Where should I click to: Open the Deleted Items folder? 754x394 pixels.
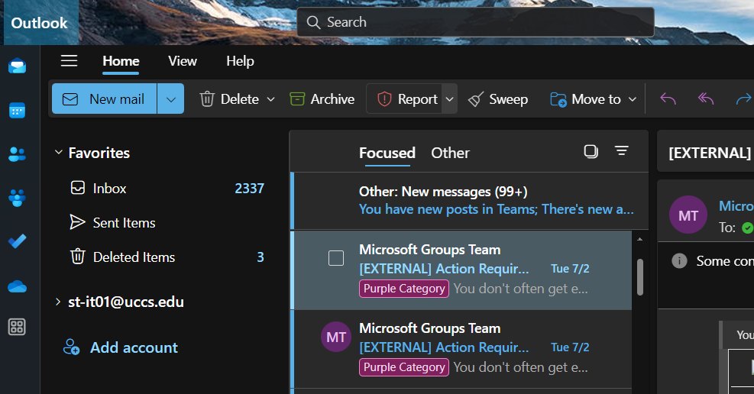tap(167, 257)
